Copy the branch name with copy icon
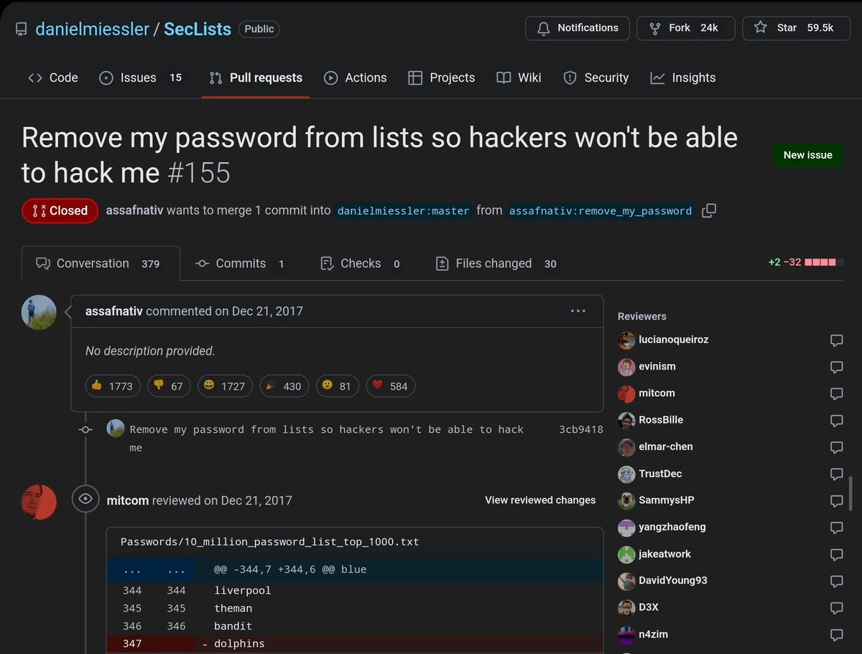The image size is (862, 654). pos(709,210)
